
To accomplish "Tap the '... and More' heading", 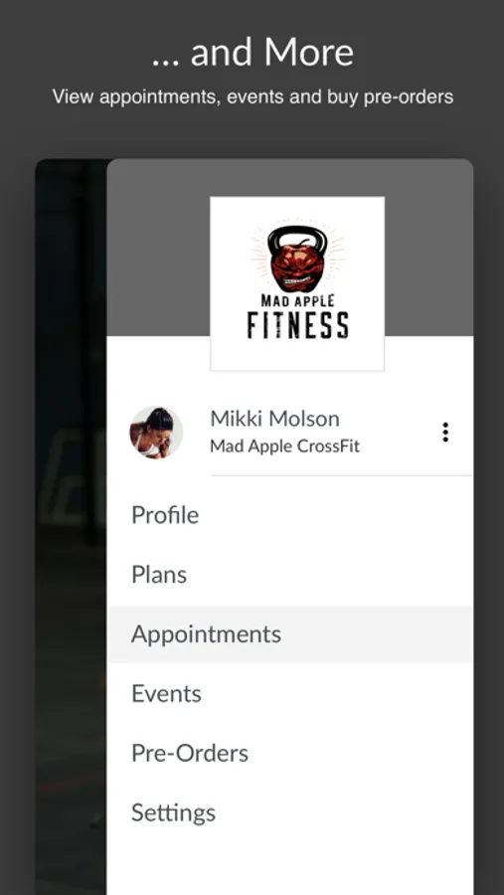I will click(252, 53).
